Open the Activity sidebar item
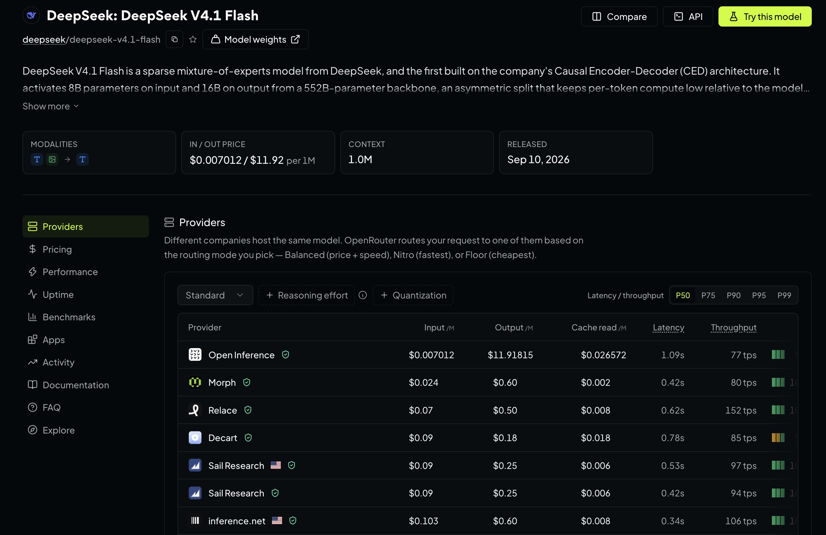Viewport: 826px width, 535px height. pos(86,362)
